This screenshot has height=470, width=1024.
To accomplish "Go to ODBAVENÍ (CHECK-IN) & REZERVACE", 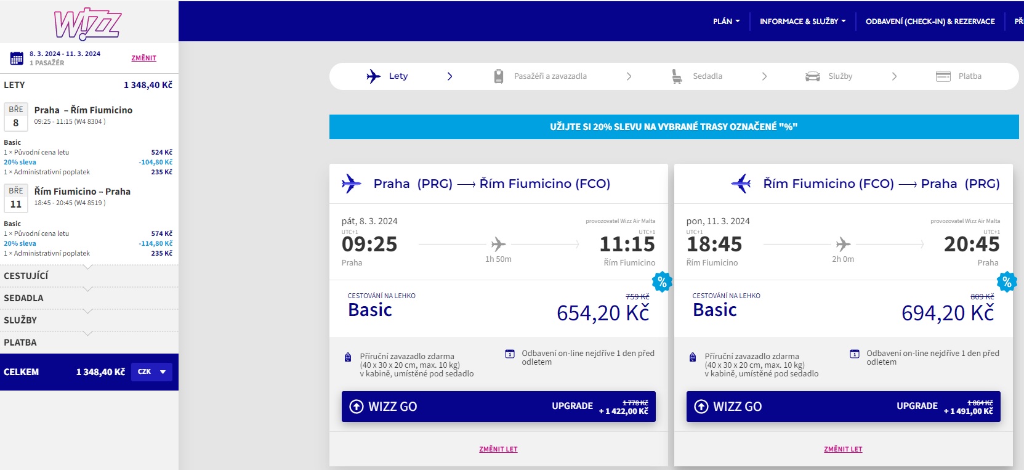I will (x=930, y=21).
